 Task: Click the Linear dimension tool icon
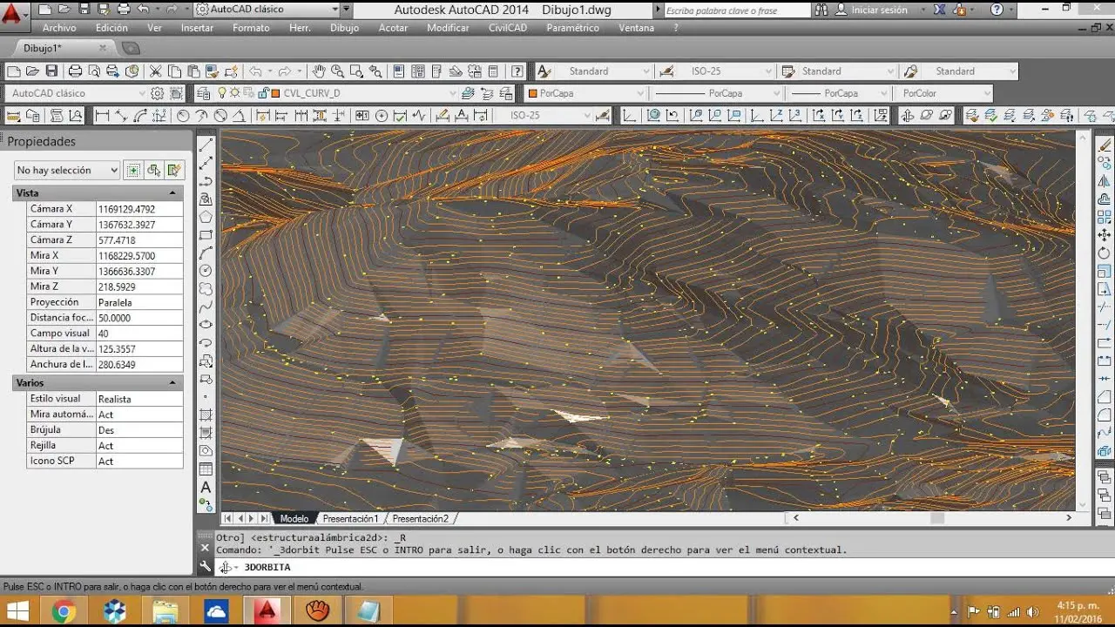(x=102, y=115)
